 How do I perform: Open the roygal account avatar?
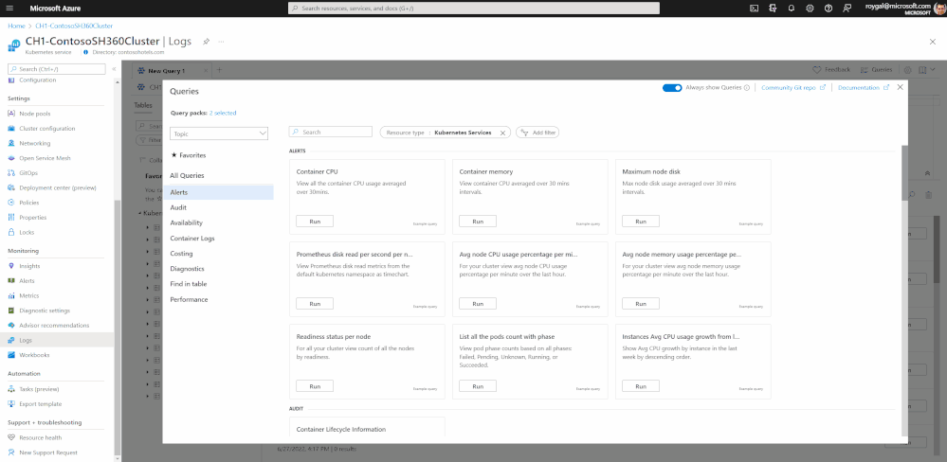pyautogui.click(x=939, y=9)
